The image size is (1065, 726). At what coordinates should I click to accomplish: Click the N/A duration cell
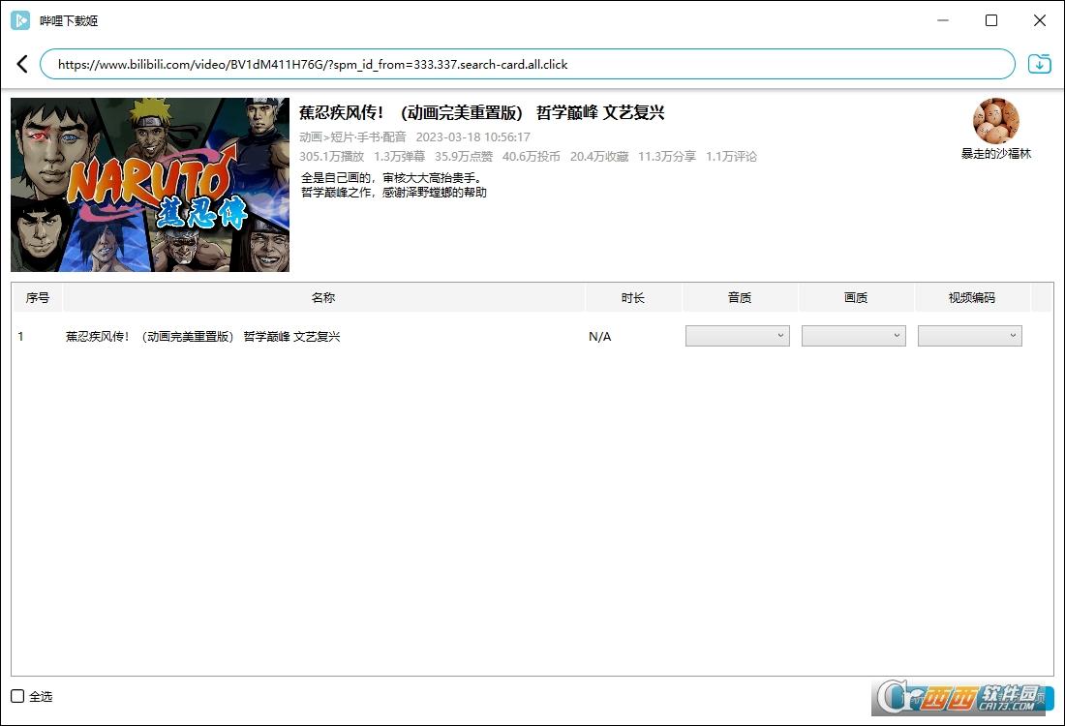[599, 336]
